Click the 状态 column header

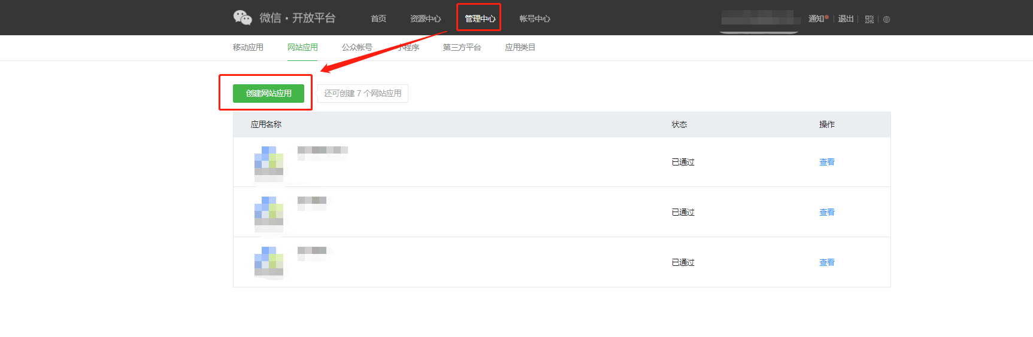tap(679, 124)
